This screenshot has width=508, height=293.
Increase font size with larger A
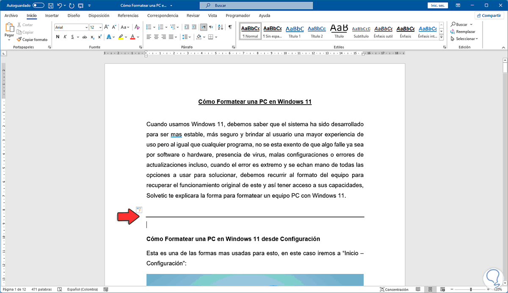(x=107, y=27)
